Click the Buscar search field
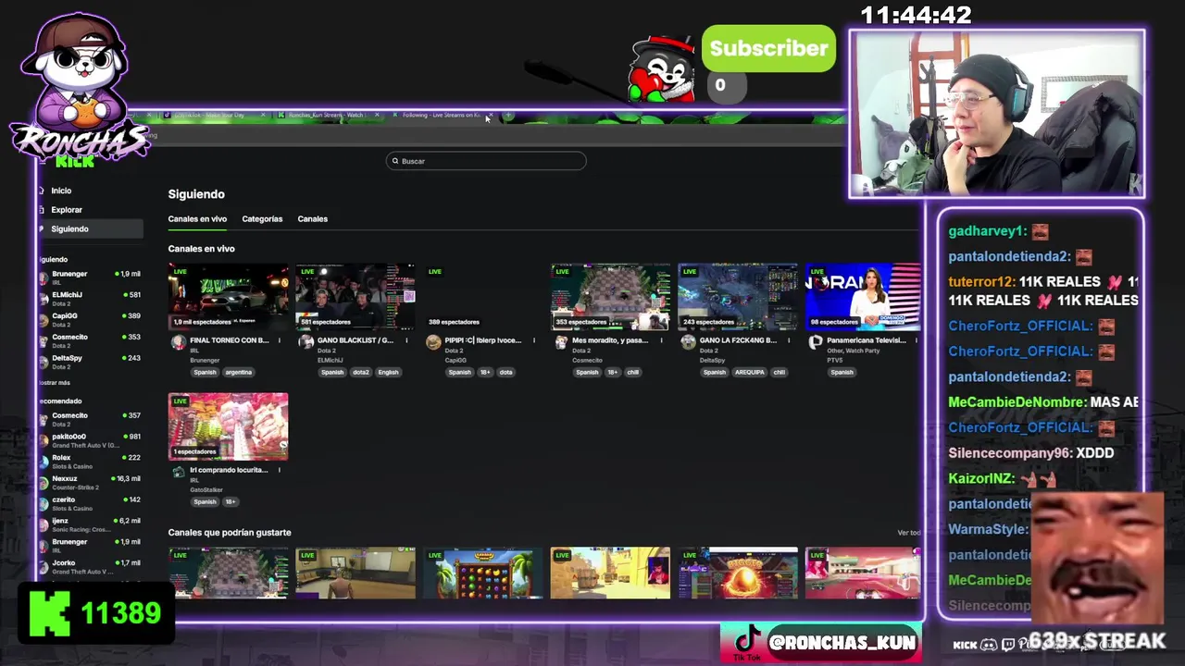 [x=486, y=161]
